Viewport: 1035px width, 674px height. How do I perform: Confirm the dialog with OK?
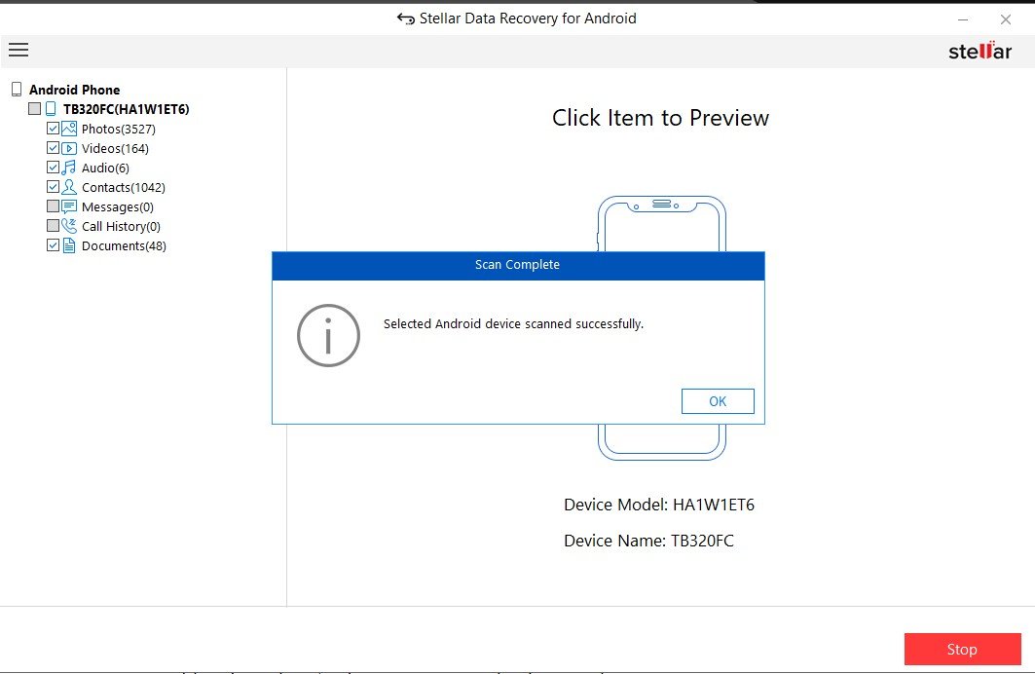point(718,401)
